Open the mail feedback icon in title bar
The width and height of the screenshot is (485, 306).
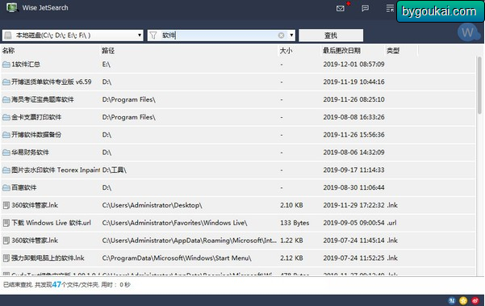coord(341,8)
